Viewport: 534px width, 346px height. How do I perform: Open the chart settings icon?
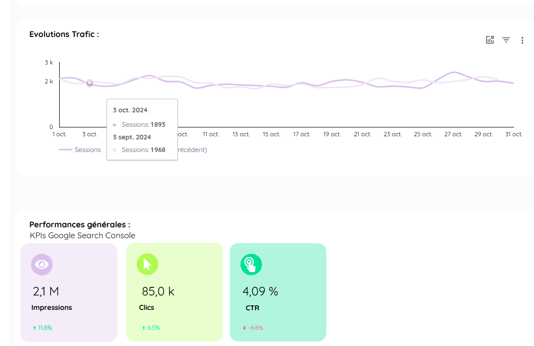coord(489,40)
